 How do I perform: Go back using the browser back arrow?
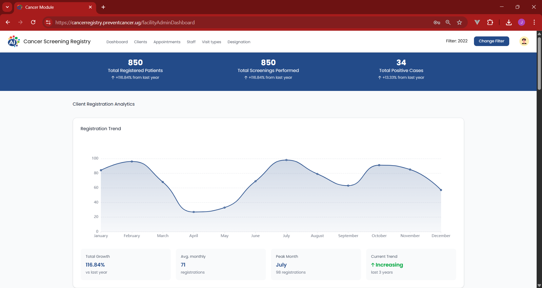8,22
